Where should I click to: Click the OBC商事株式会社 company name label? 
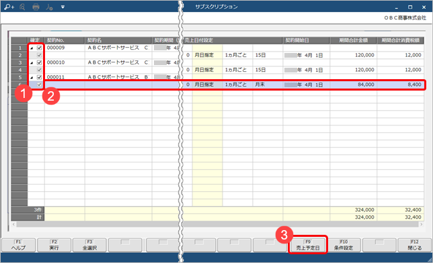tap(405, 18)
